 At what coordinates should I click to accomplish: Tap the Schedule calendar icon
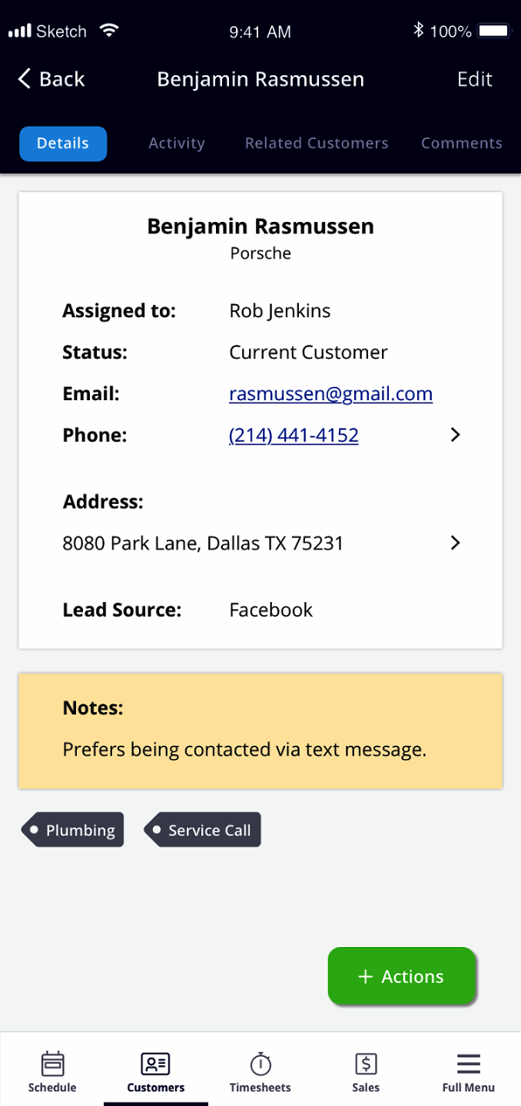[x=52, y=1065]
